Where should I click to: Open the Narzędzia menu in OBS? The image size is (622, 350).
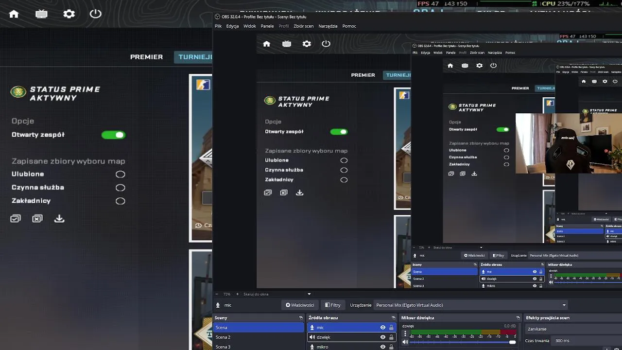[x=328, y=26]
